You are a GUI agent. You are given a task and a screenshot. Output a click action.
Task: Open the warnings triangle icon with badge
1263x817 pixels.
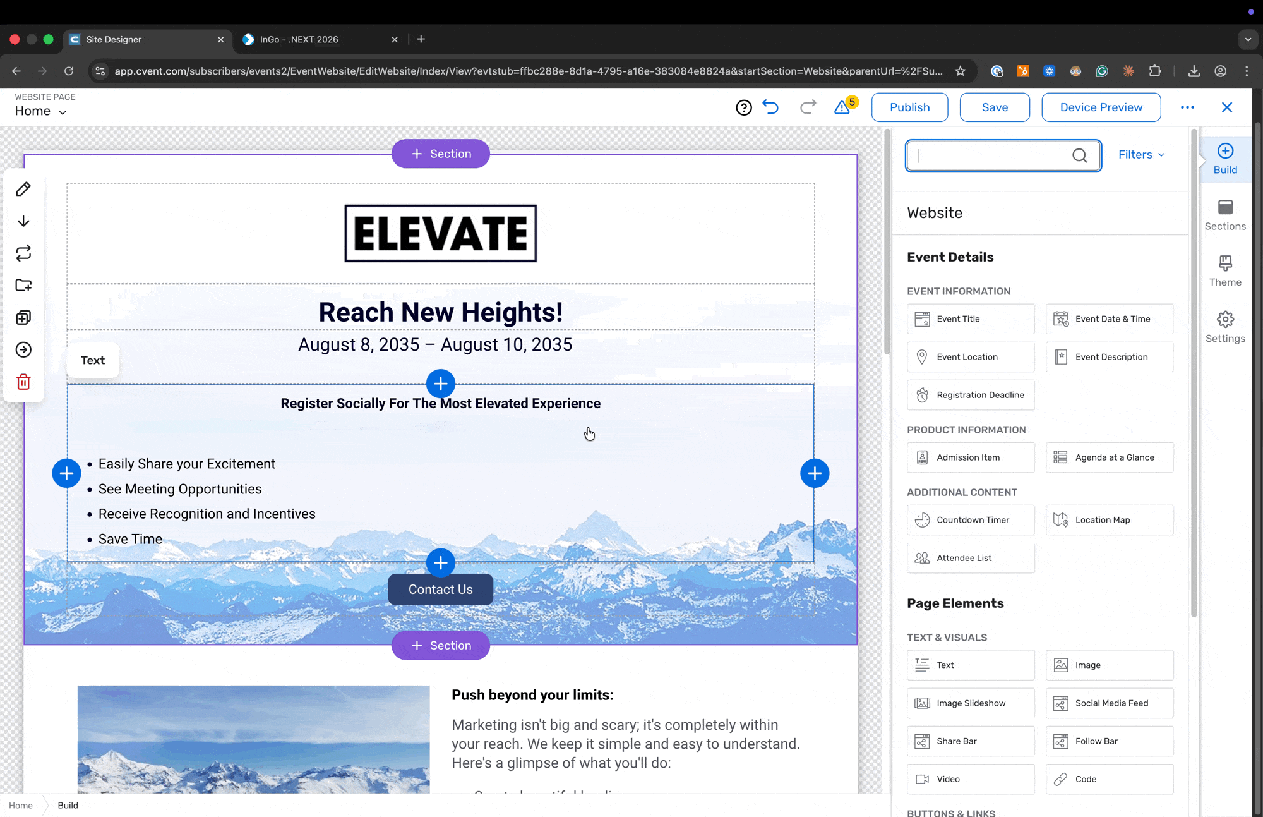tap(843, 107)
